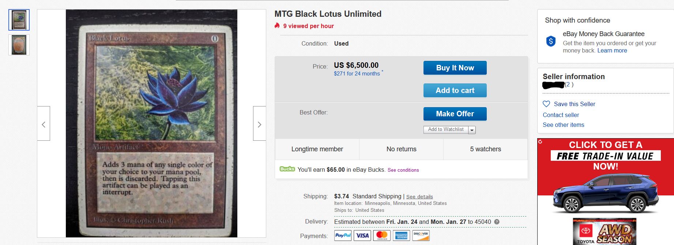Click the PayPal payment icon
Image resolution: width=674 pixels, height=245 pixels.
point(343,236)
